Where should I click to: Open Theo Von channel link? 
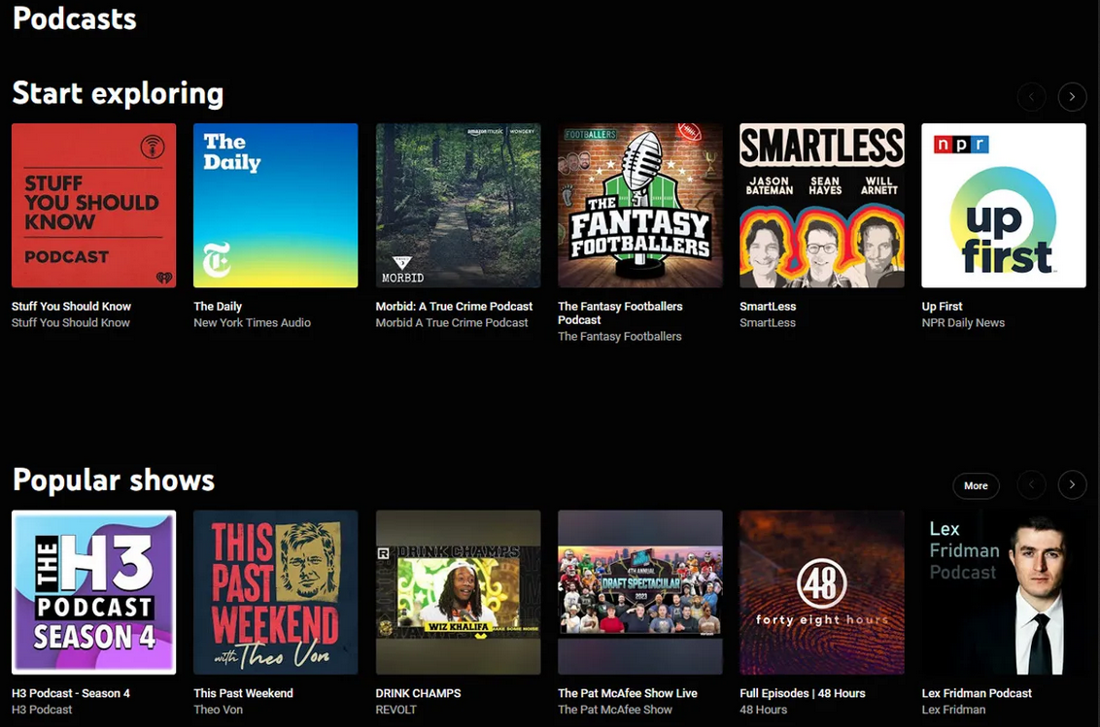[219, 710]
